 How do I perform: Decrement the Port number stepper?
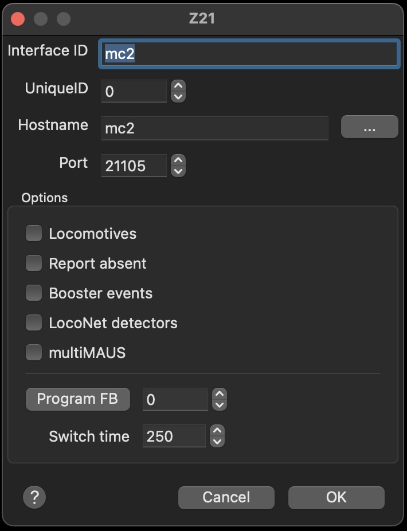(179, 171)
